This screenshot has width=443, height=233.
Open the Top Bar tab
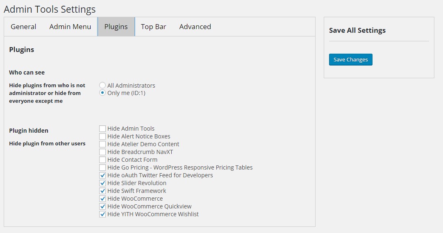(x=153, y=27)
